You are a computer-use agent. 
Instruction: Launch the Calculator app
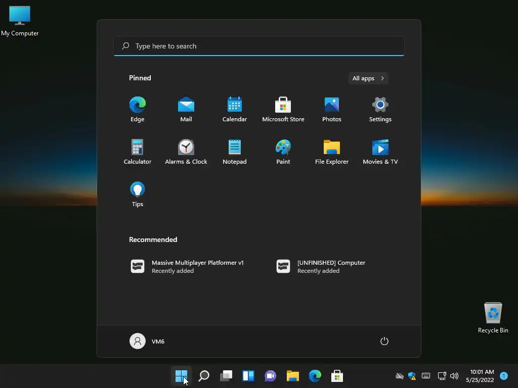(x=138, y=152)
